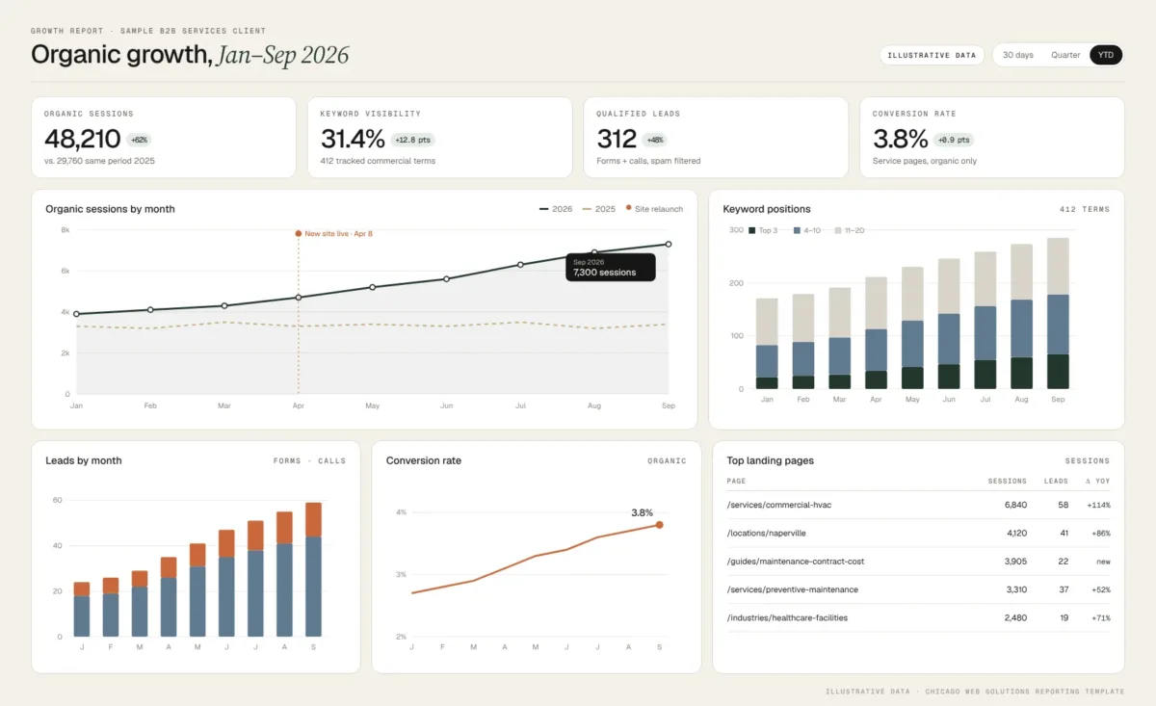Screen dimensions: 1156x706
Task: Toggle the 4–10 legend swatch
Action: (x=807, y=230)
